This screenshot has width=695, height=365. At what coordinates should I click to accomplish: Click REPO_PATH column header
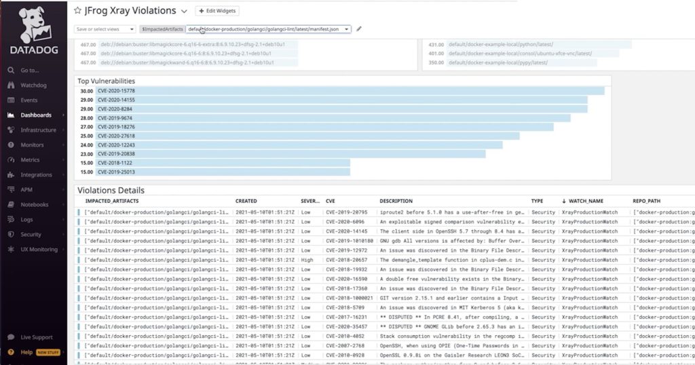[646, 201]
